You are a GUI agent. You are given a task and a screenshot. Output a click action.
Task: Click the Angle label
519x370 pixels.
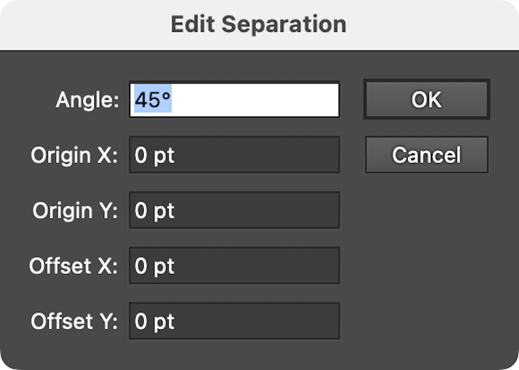click(x=89, y=99)
